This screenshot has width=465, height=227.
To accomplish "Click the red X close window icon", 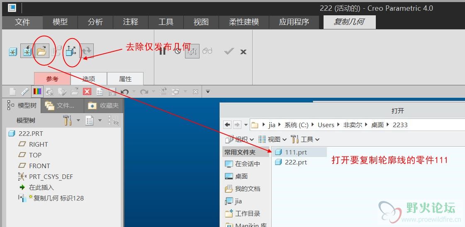I will [x=87, y=92].
